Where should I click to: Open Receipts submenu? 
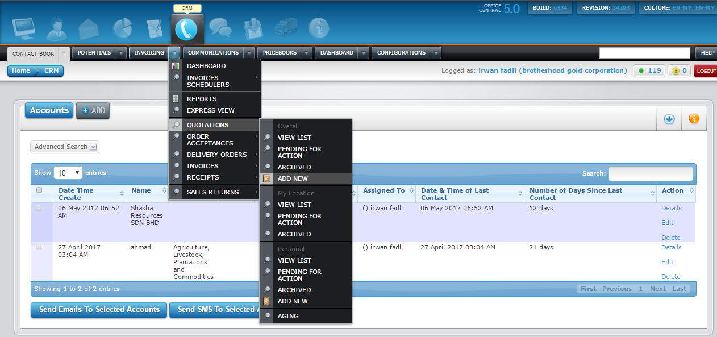tap(215, 177)
